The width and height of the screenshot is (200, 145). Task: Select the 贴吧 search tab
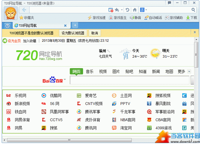[x=129, y=72]
